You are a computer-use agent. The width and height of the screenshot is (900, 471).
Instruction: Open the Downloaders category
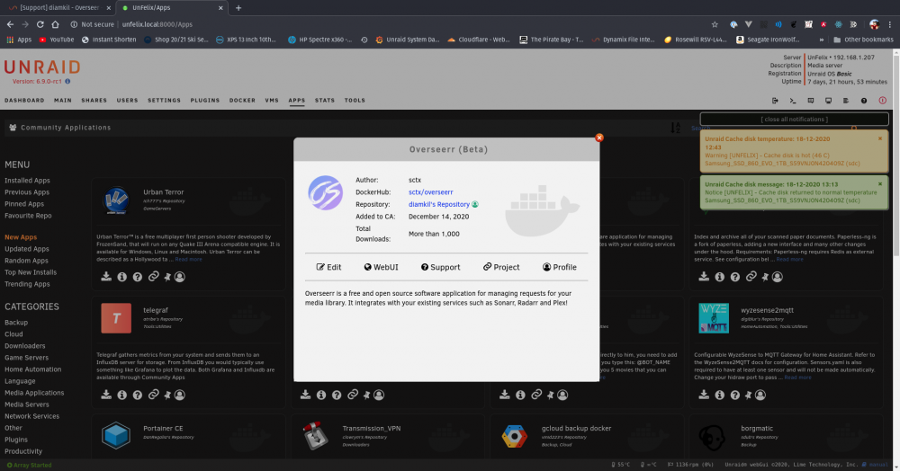pos(24,346)
